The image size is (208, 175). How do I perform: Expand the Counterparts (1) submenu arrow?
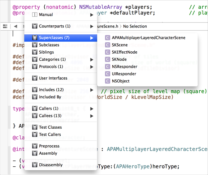point(91,26)
